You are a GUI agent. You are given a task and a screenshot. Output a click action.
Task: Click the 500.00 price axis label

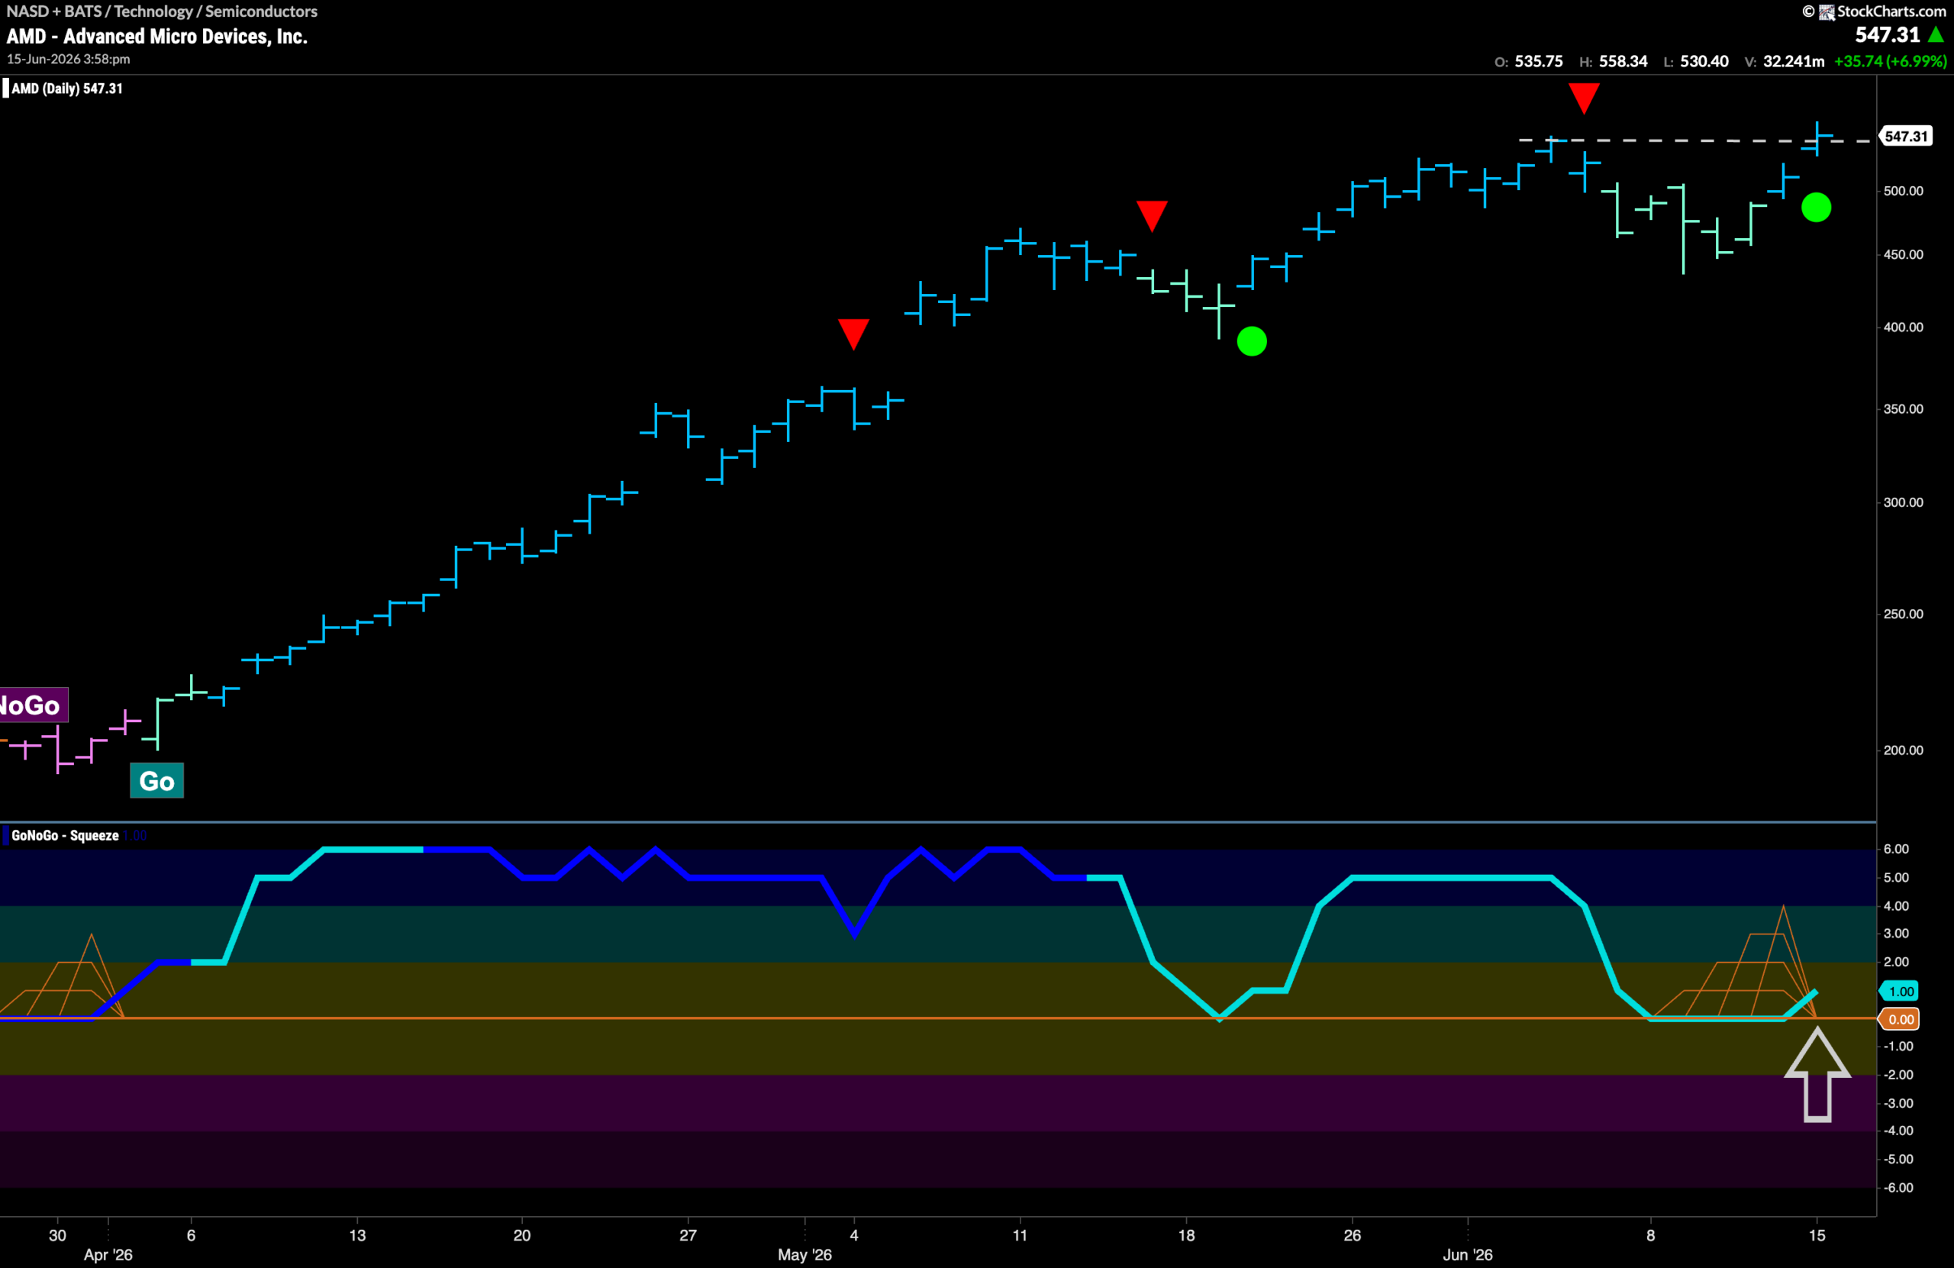pos(1903,192)
